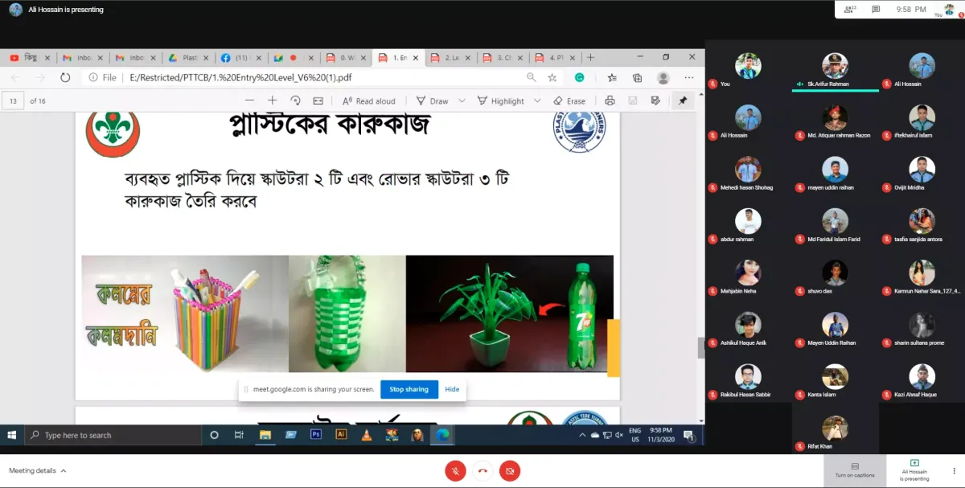This screenshot has width=965, height=488.
Task: Open the Edge profile avatar
Action: point(663,78)
